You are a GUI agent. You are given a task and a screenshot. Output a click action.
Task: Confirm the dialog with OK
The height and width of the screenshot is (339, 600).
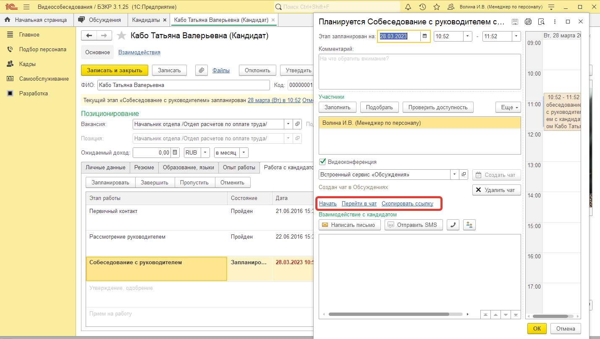pos(537,328)
